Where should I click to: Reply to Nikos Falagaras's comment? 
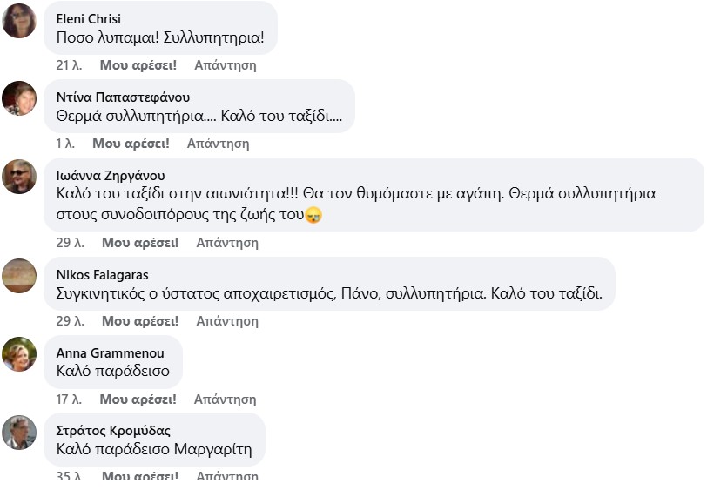click(x=227, y=321)
